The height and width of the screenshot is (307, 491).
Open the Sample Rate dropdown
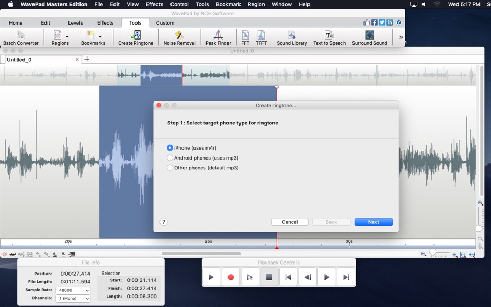(73, 290)
